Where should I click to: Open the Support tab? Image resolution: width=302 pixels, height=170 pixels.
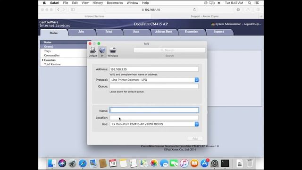(219, 32)
